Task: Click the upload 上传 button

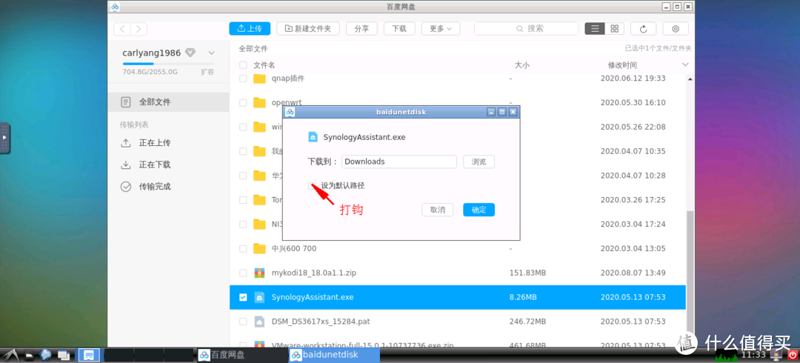Action: point(250,29)
